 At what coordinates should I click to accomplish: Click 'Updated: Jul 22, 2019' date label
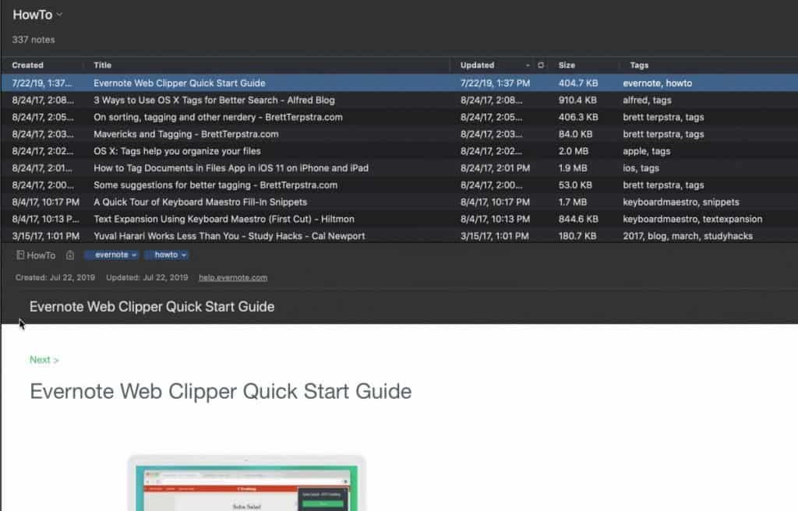147,277
